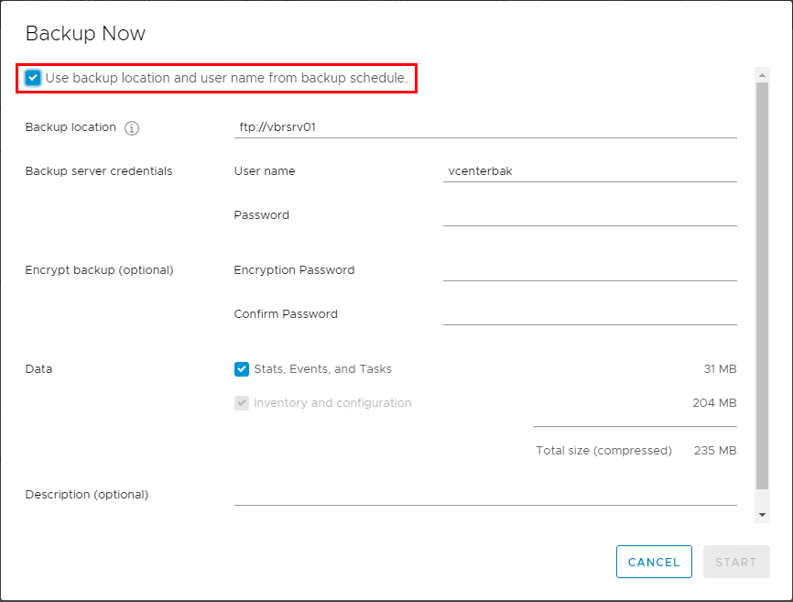
Task: Click the Encrypt backup (optional) label
Action: (x=99, y=270)
